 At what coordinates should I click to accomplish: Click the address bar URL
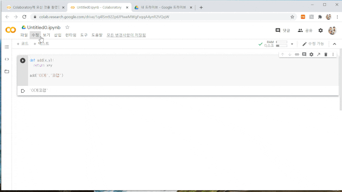[x=104, y=17]
